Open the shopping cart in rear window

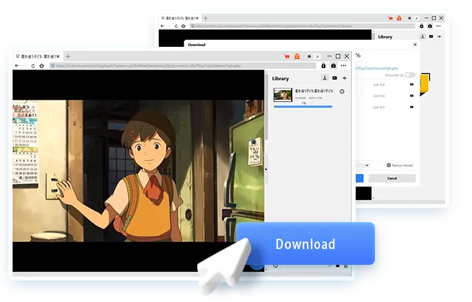tap(390, 18)
